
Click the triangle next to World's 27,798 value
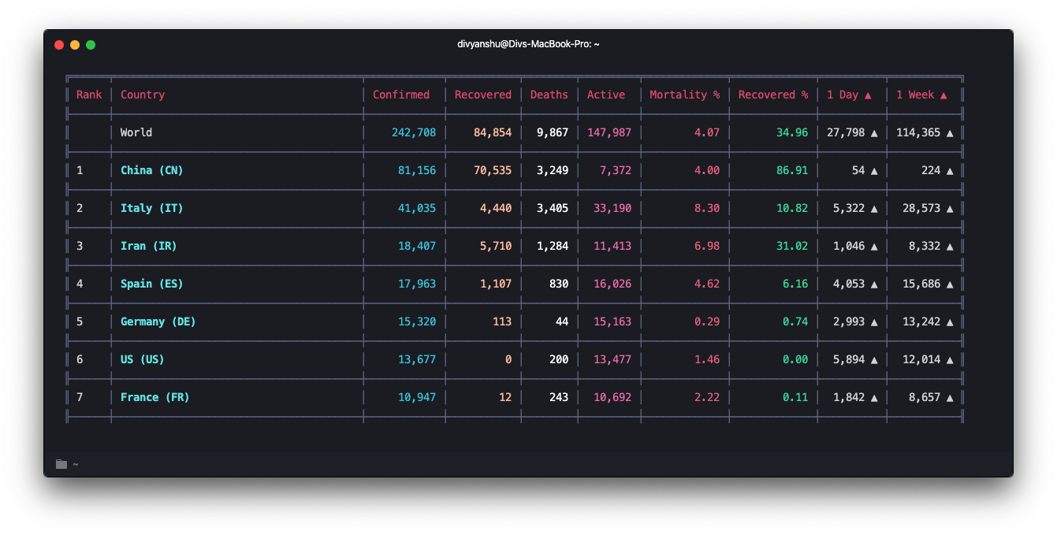point(875,132)
